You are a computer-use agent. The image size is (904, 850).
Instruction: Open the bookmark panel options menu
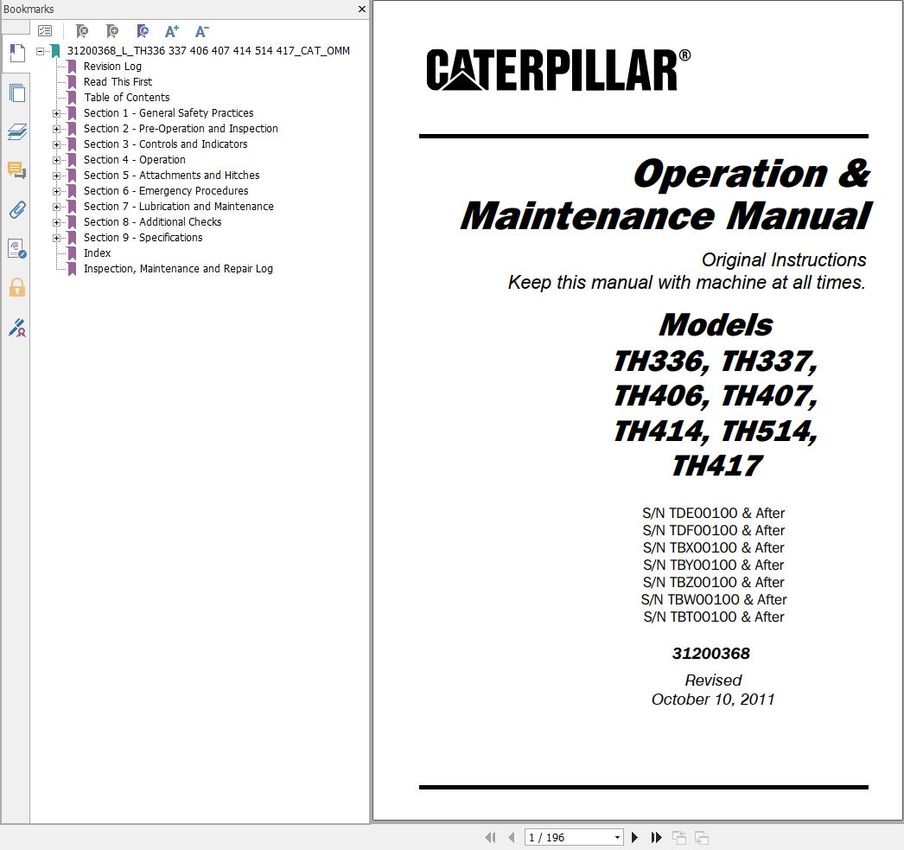[x=46, y=30]
